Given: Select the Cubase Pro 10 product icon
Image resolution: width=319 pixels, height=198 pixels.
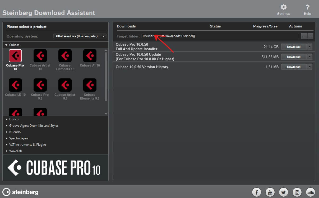Looking at the screenshot, I should 15,56.
